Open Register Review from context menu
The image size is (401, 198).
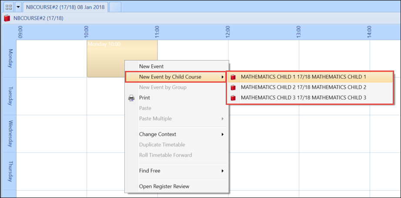pyautogui.click(x=164, y=187)
